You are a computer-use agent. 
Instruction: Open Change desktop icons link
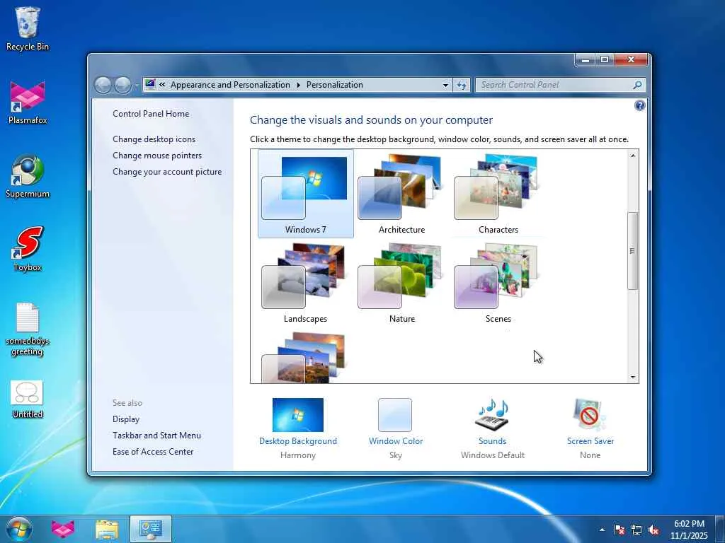click(x=154, y=139)
